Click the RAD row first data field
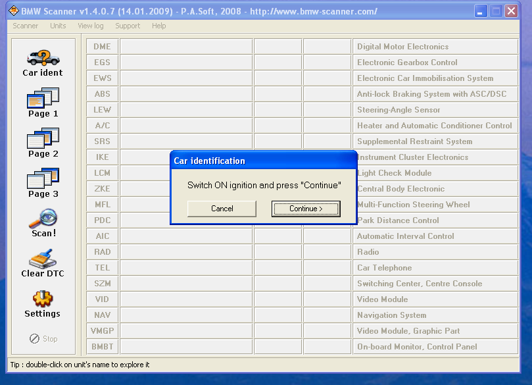 (186, 251)
